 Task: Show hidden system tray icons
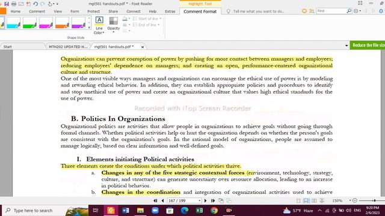click(x=319, y=211)
